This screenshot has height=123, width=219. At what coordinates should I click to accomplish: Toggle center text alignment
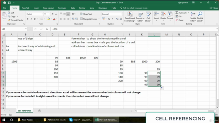click(64, 19)
